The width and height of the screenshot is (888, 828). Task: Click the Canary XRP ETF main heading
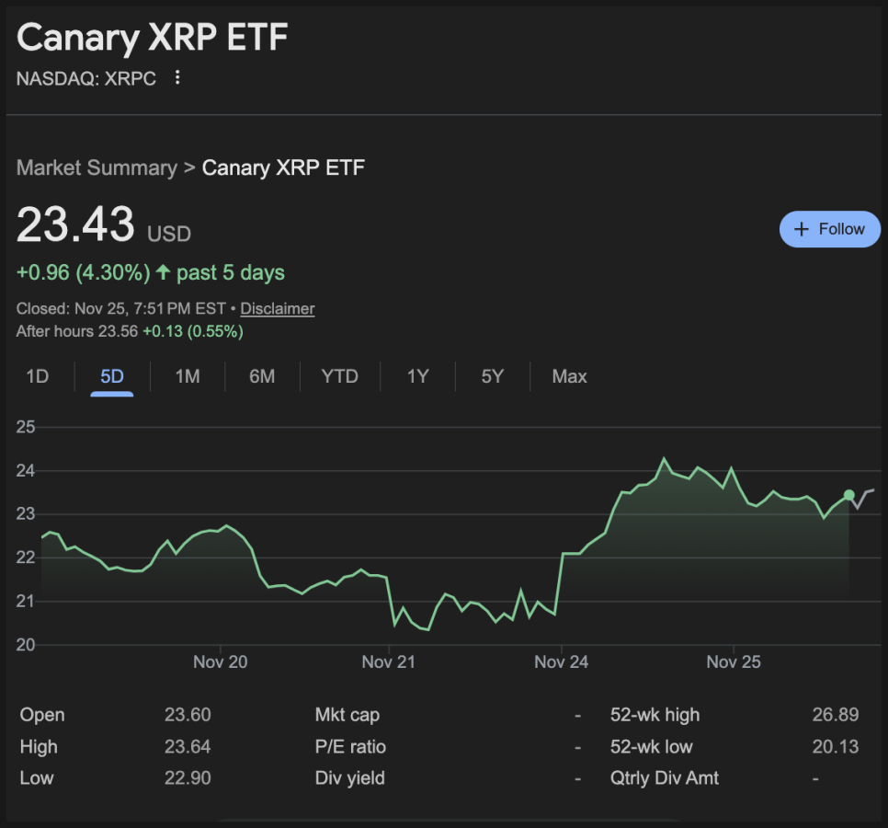tap(153, 37)
